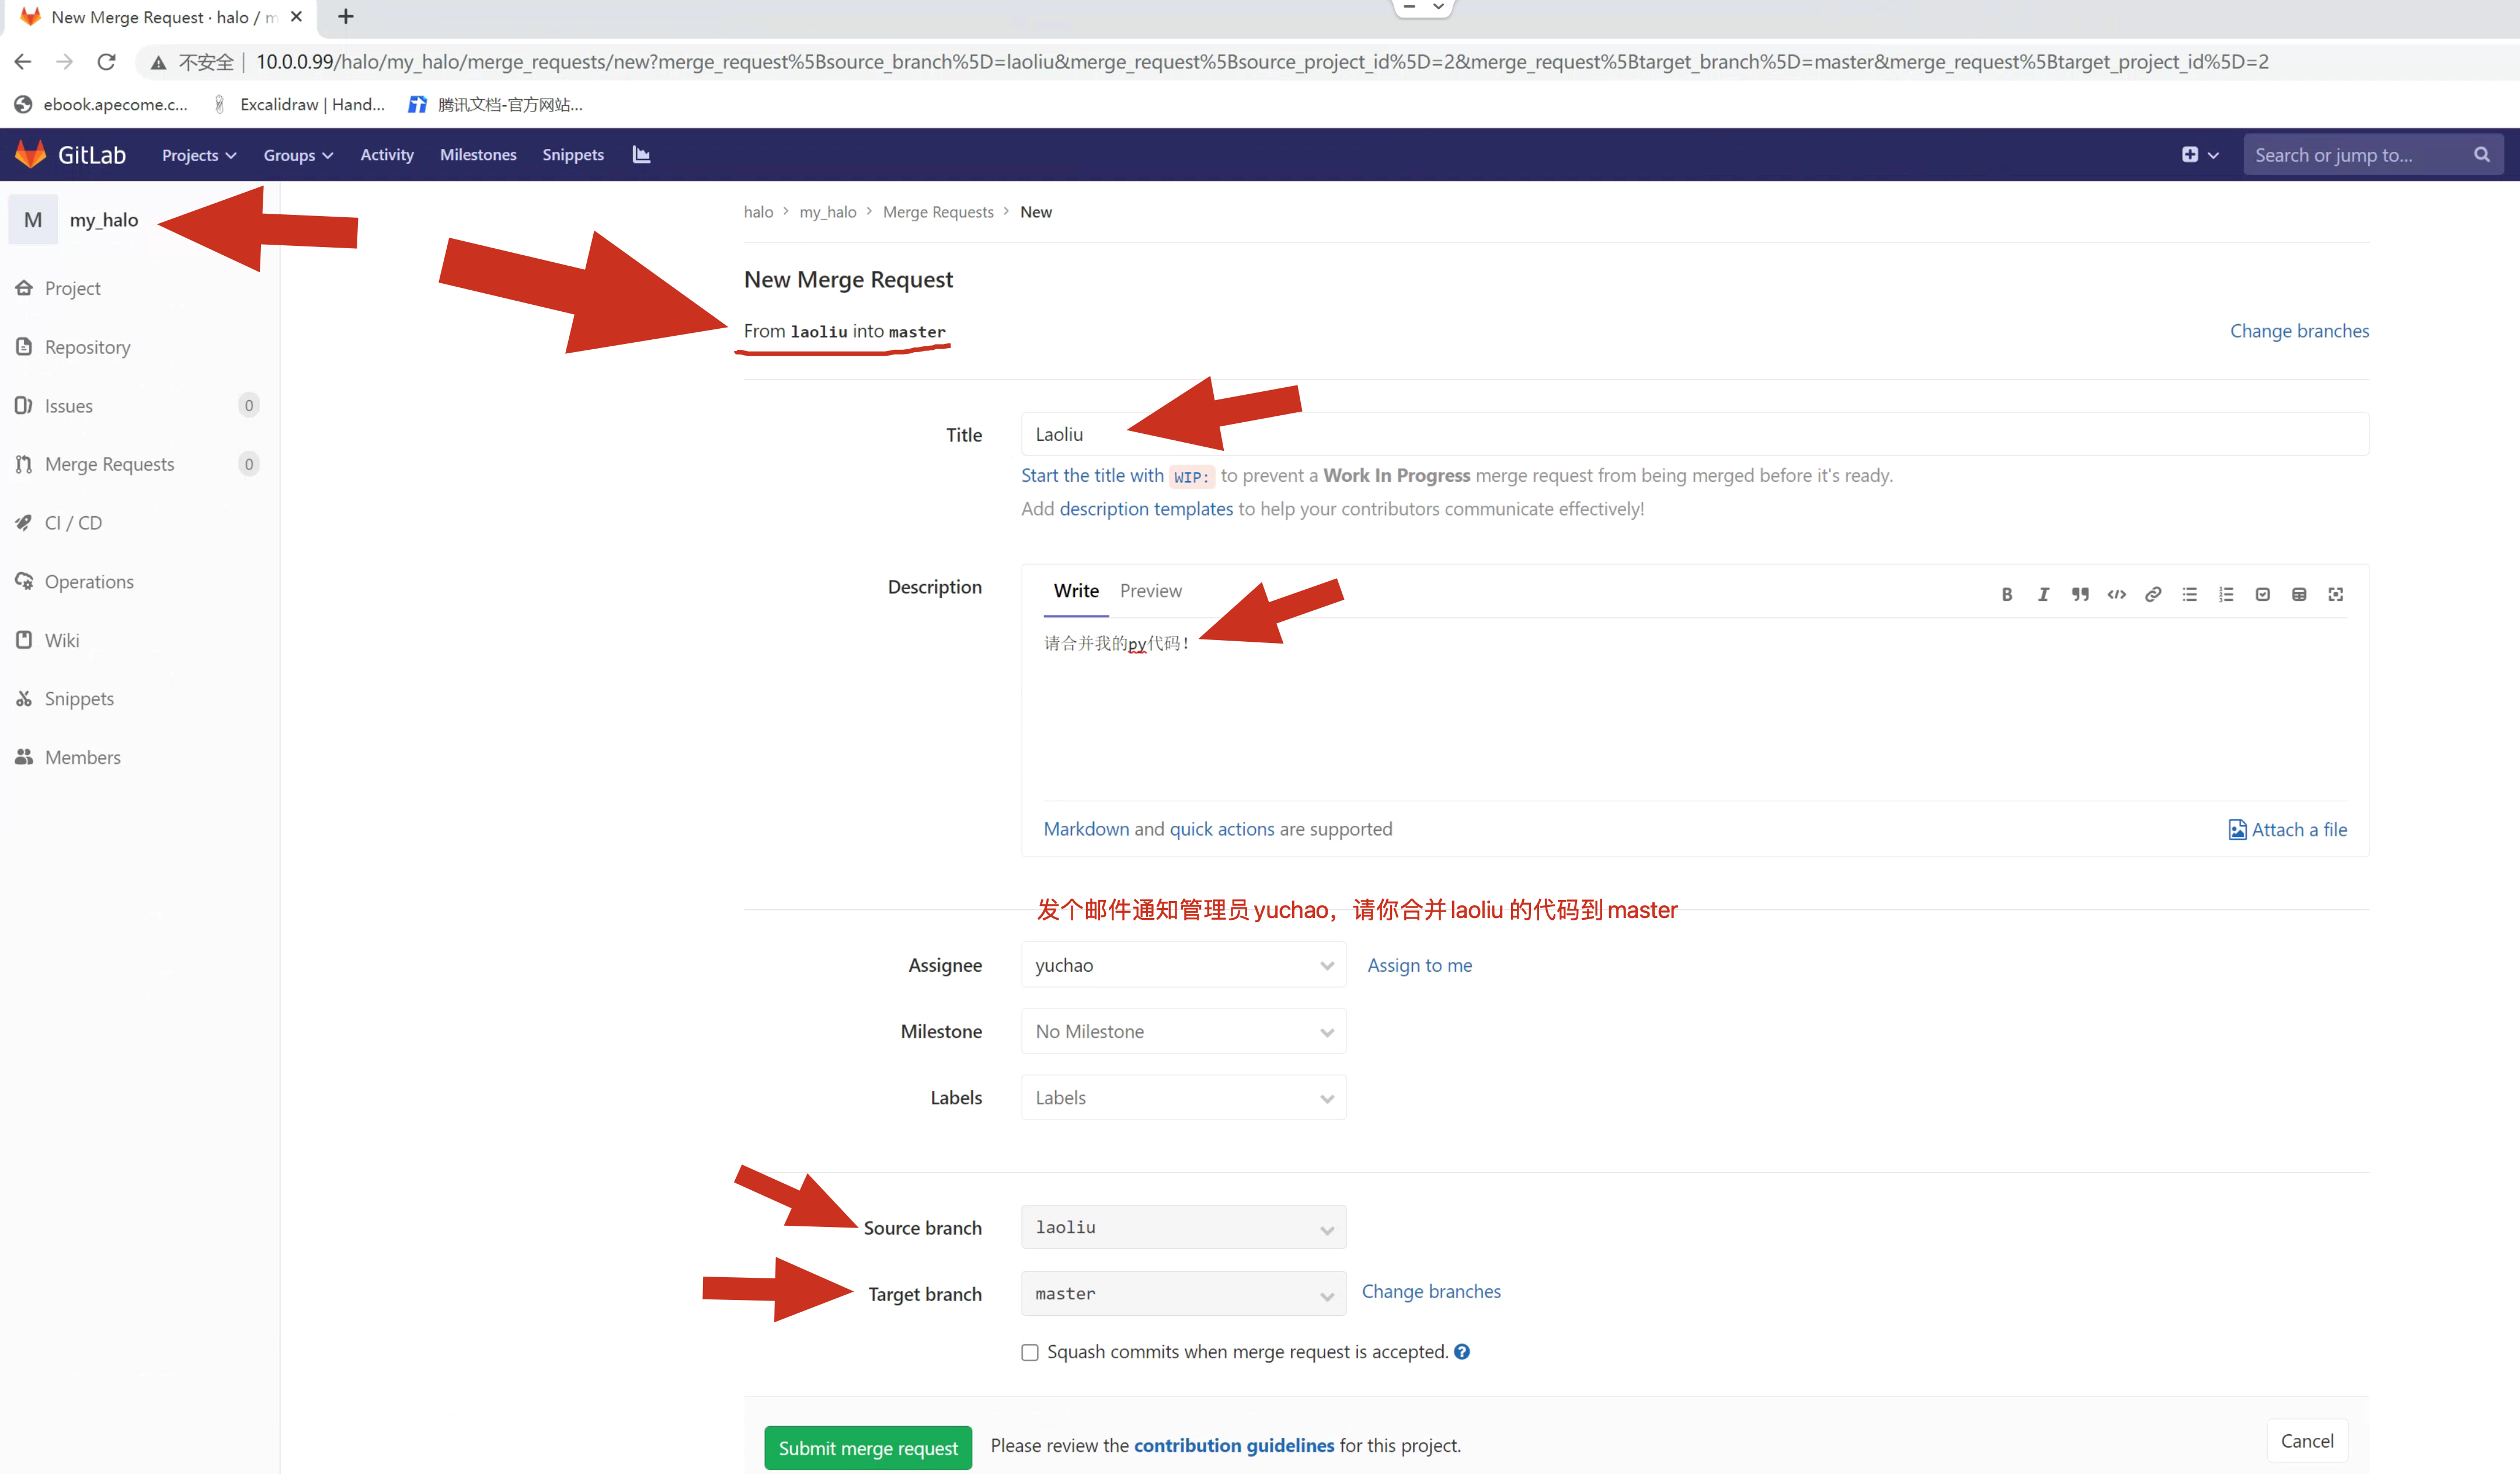Switch to the Preview tab
This screenshot has width=2520, height=1474.
coord(1150,591)
